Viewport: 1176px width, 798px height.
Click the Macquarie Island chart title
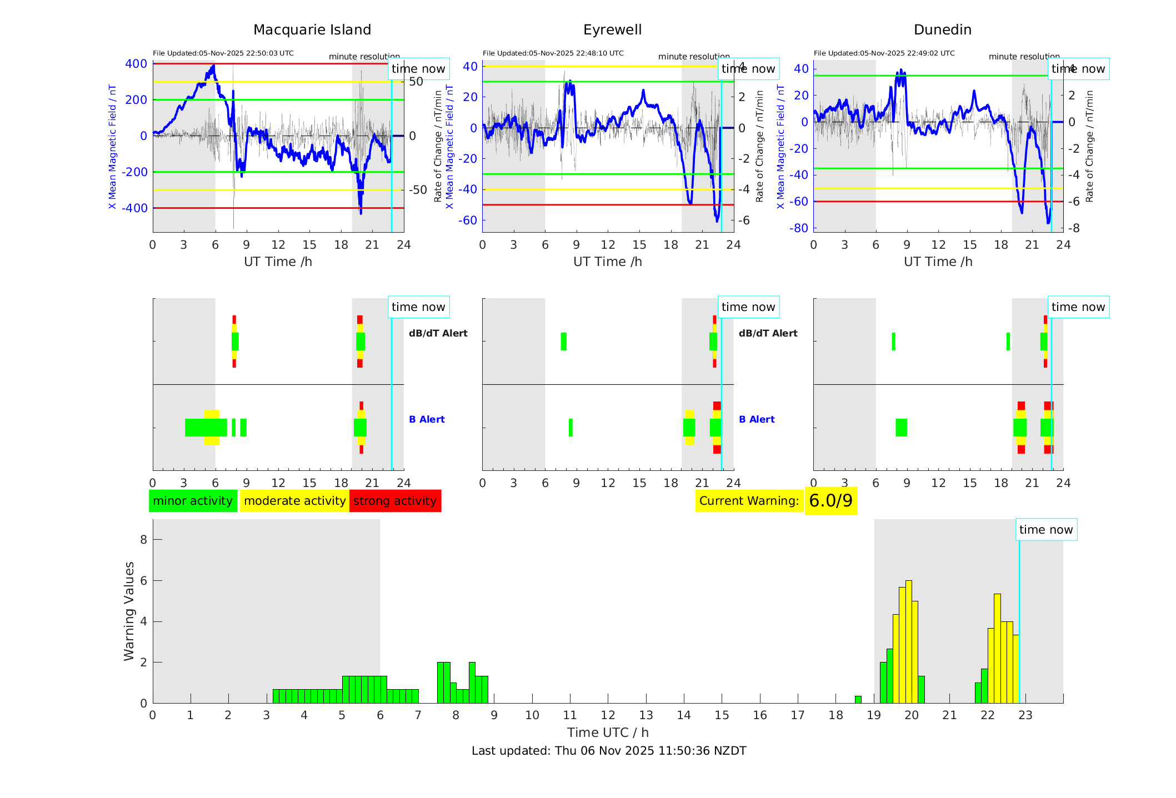(x=312, y=30)
